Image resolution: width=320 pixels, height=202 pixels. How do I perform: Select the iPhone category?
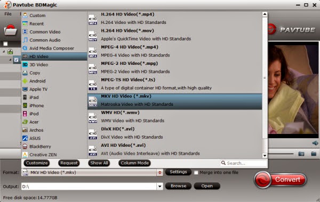(54, 106)
